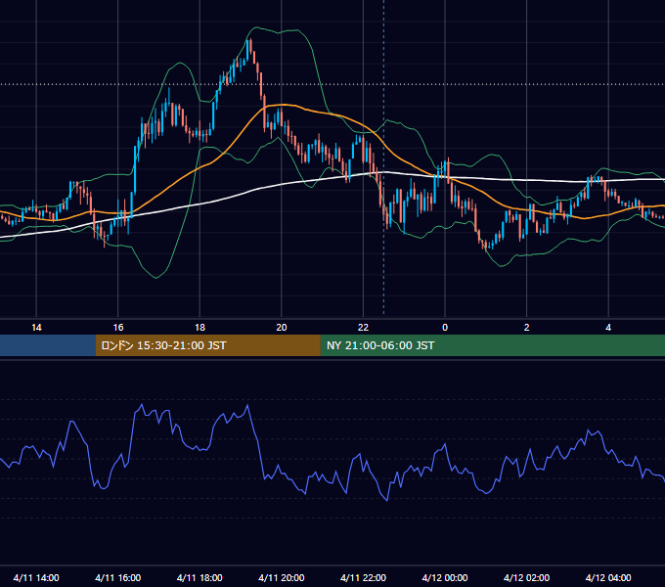Image resolution: width=665 pixels, height=587 pixels.
Task: Click the 4/12 00:00 date label
Action: pyautogui.click(x=444, y=577)
